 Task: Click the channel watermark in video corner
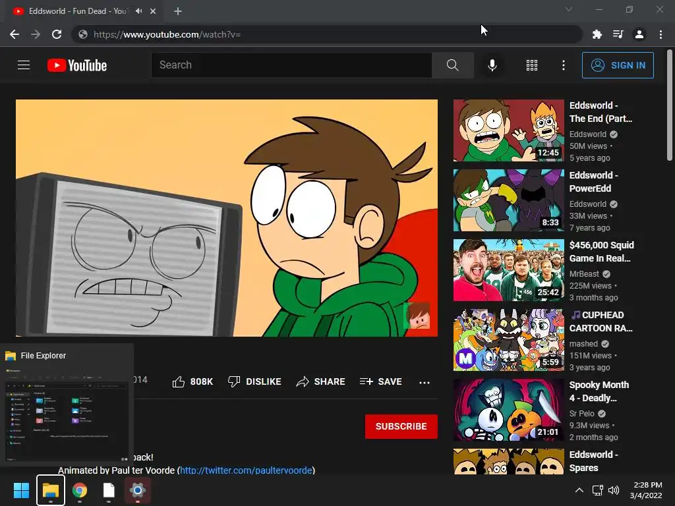tap(417, 316)
